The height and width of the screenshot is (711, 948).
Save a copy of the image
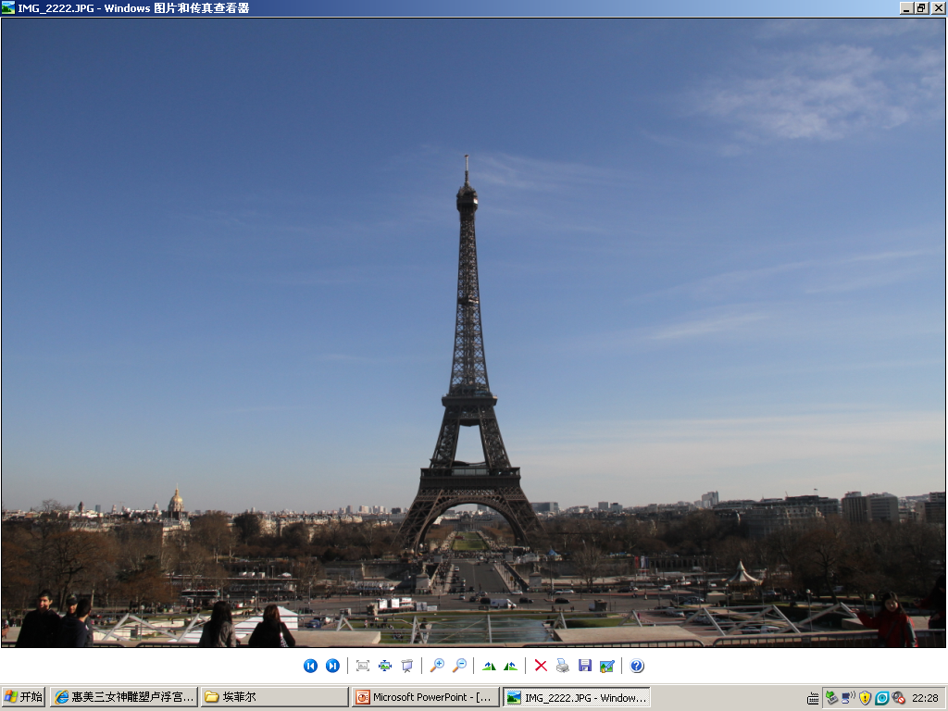tap(584, 666)
